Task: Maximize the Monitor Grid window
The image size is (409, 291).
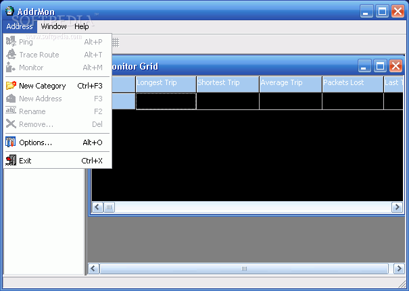Action: (x=380, y=65)
